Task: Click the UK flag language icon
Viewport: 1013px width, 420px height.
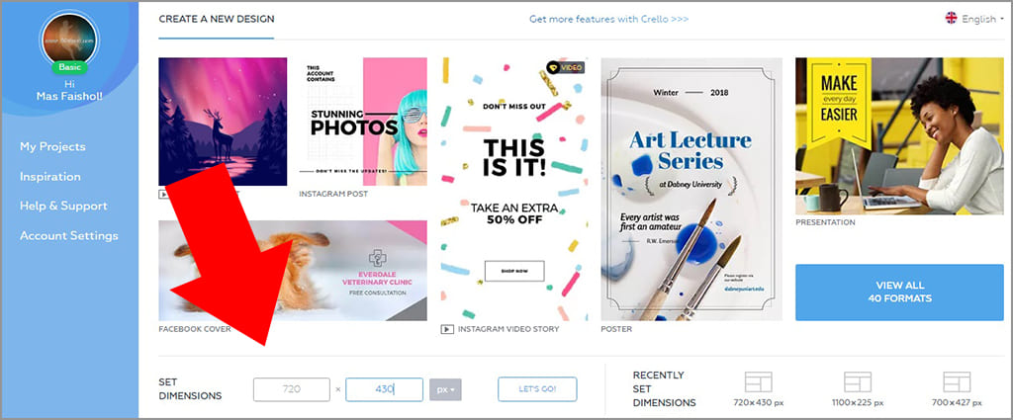Action: click(951, 18)
